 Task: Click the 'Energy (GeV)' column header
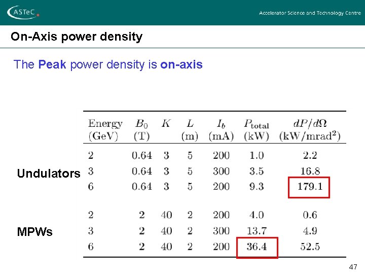[105, 130]
